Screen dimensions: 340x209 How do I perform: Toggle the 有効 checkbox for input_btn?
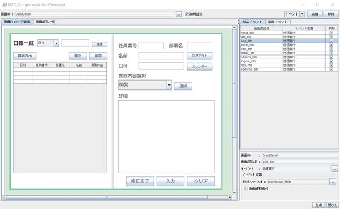(x=331, y=33)
